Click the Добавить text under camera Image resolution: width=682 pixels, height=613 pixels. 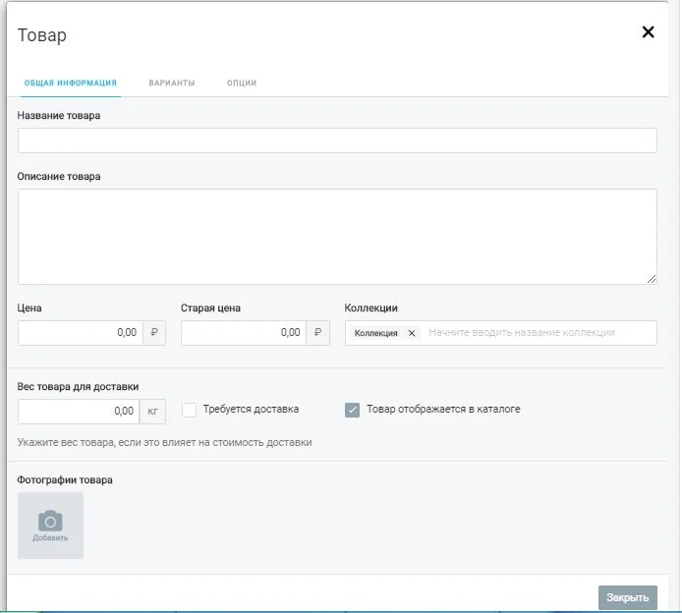coord(50,537)
